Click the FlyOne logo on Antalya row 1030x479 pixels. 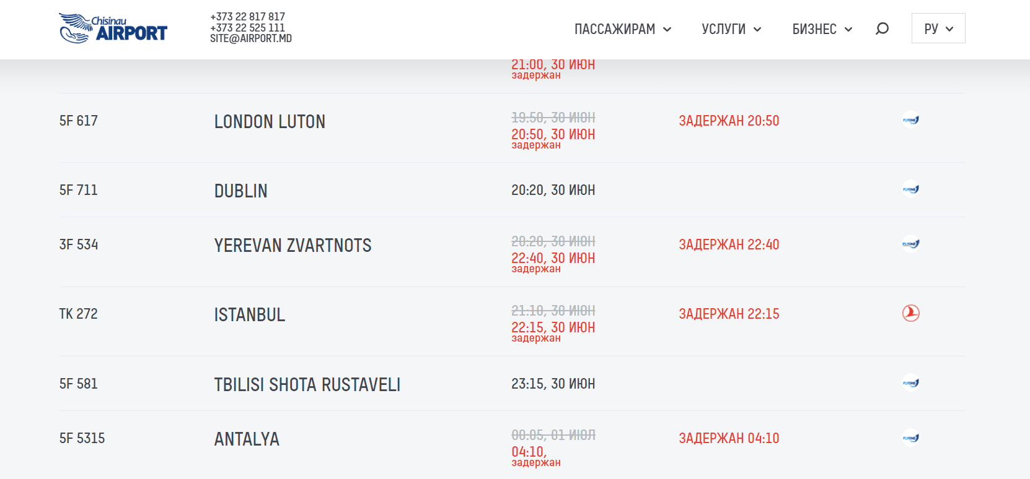point(910,438)
